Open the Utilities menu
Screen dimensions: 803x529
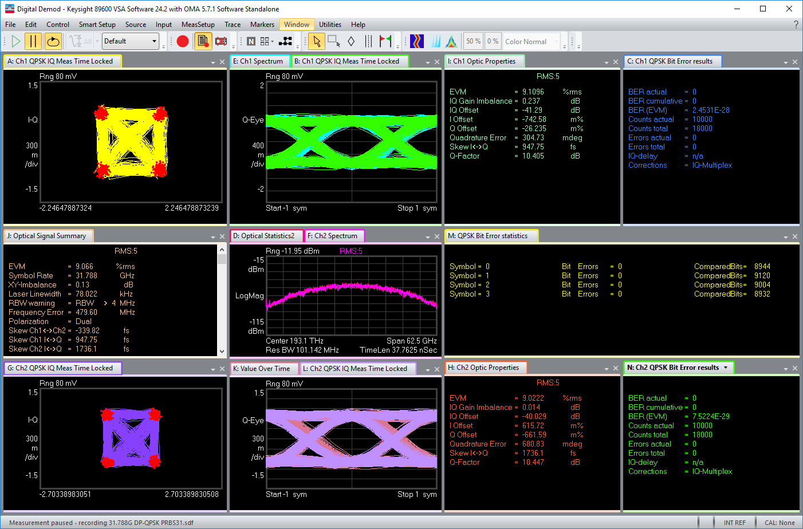[x=330, y=25]
